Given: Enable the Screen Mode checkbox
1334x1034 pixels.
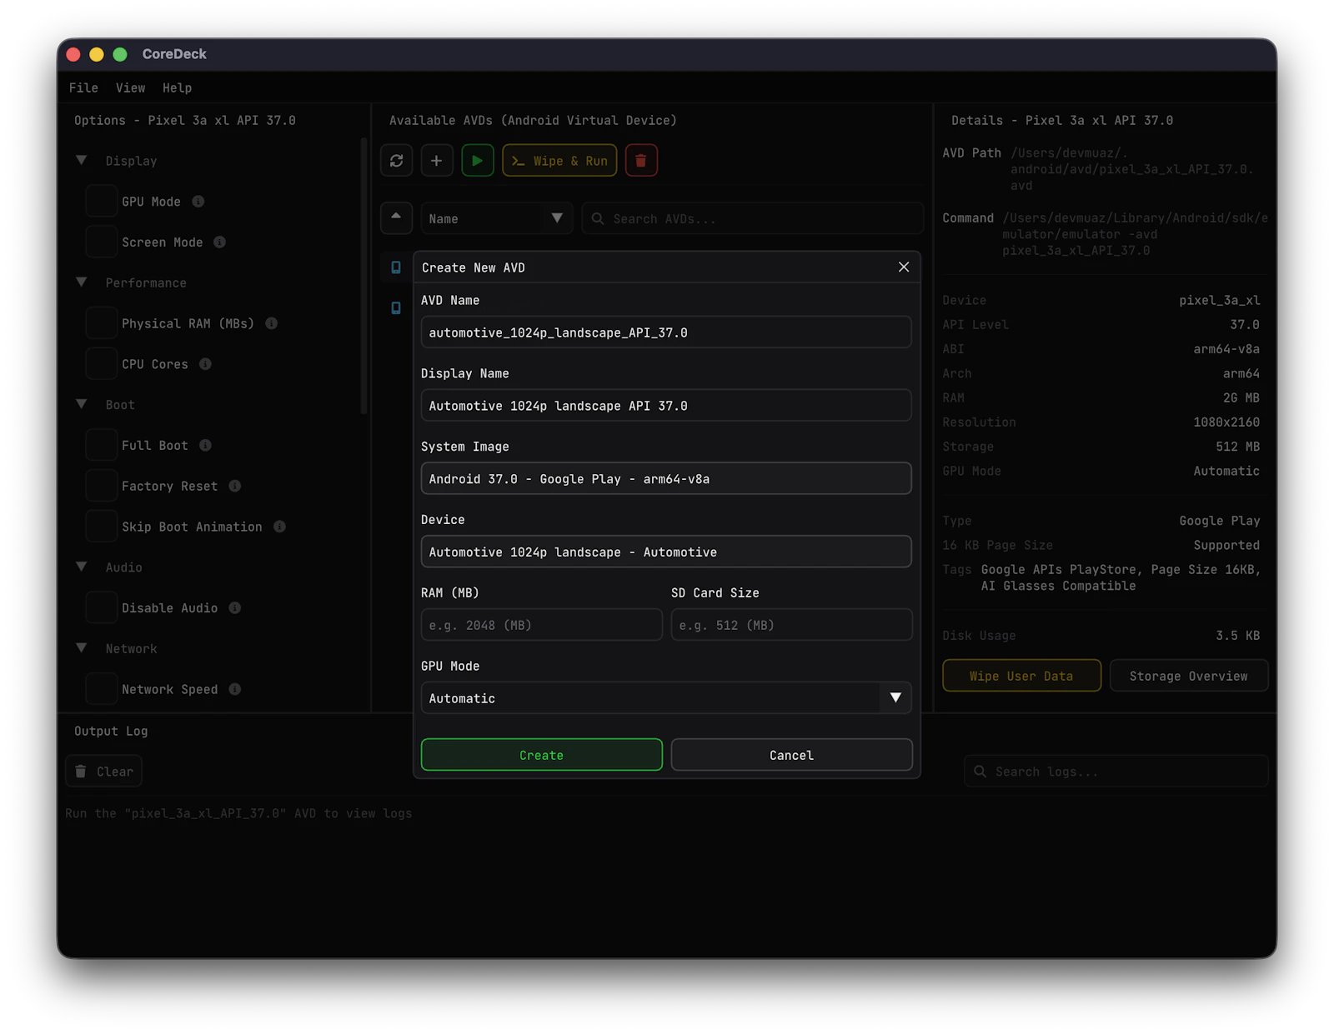Looking at the screenshot, I should tap(102, 242).
